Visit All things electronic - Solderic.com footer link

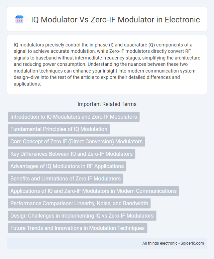(x=173, y=243)
